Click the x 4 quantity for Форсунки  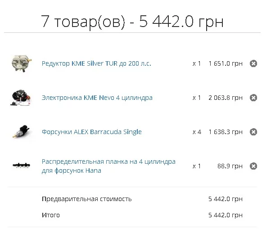click(x=197, y=132)
